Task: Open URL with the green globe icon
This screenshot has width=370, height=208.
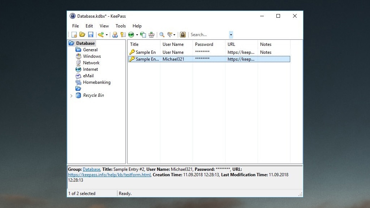Action: pos(131,35)
